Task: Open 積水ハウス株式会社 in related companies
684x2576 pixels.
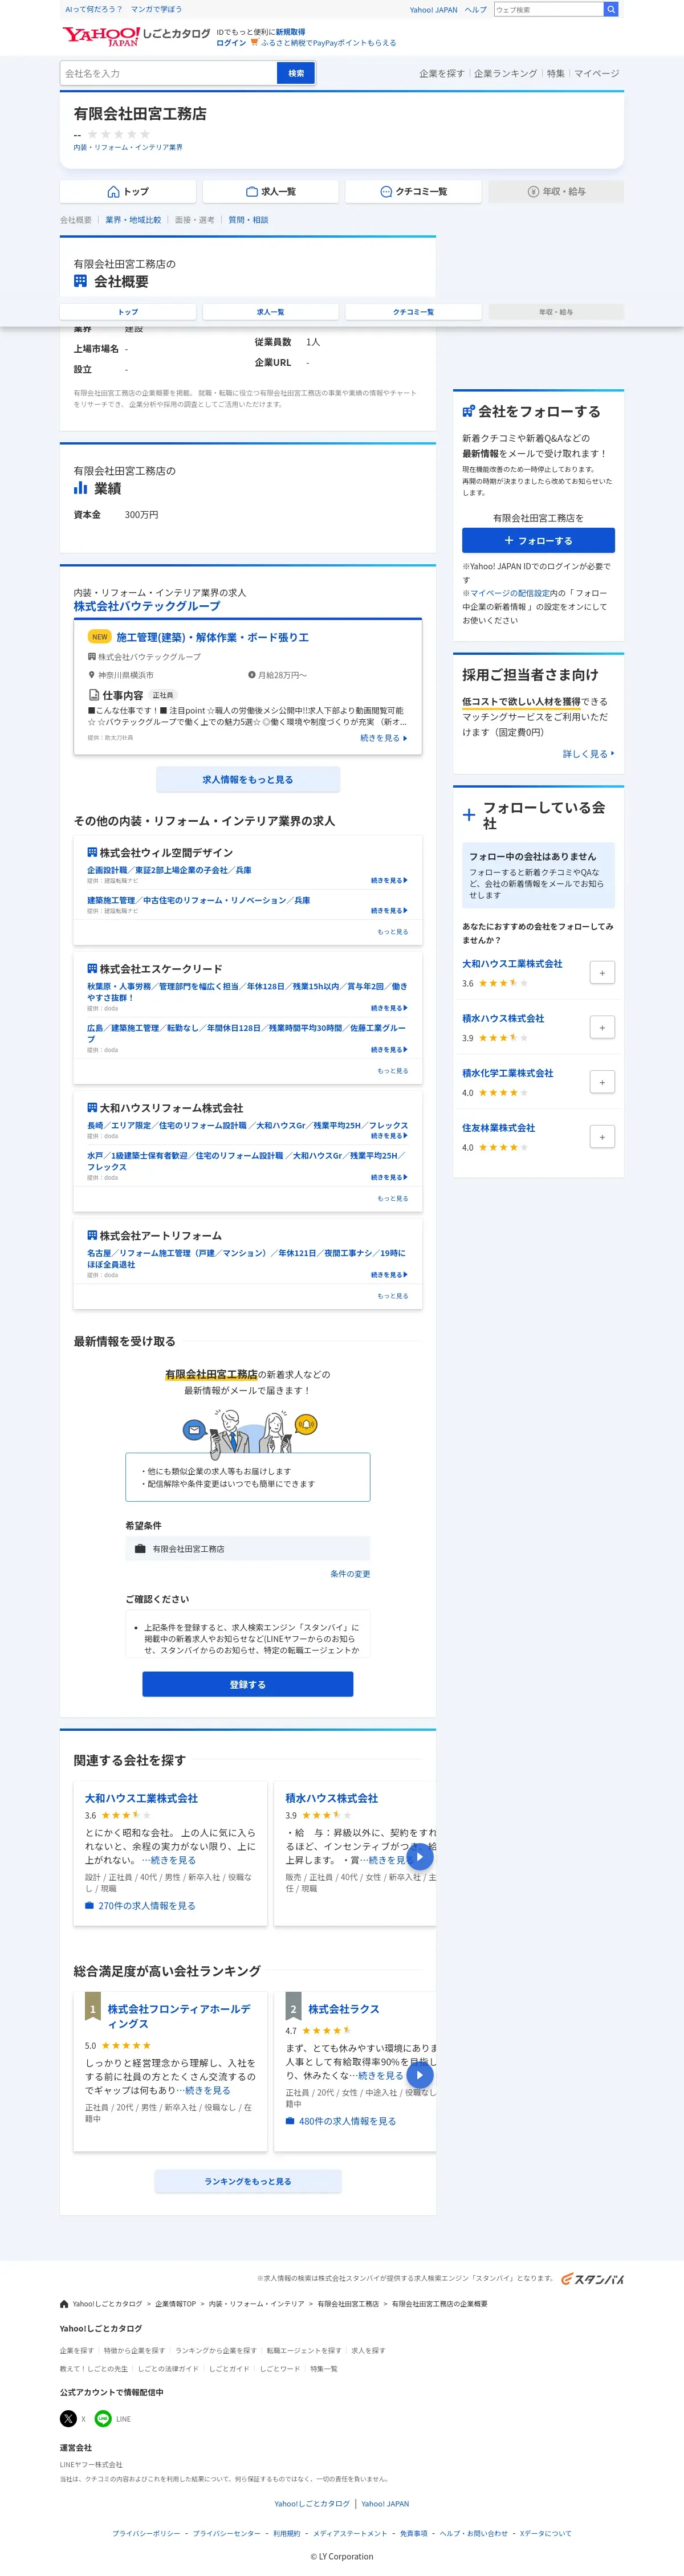Action: tap(332, 1799)
